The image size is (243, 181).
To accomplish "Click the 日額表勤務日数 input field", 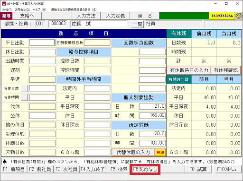I will 97,43.
